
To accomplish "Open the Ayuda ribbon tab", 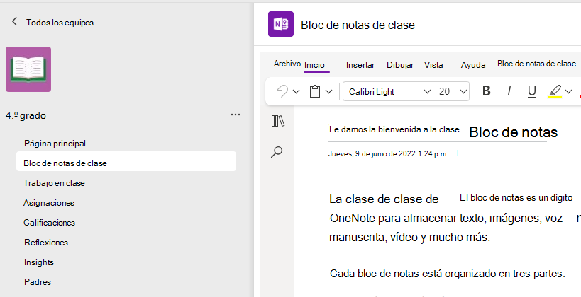I will [x=472, y=65].
